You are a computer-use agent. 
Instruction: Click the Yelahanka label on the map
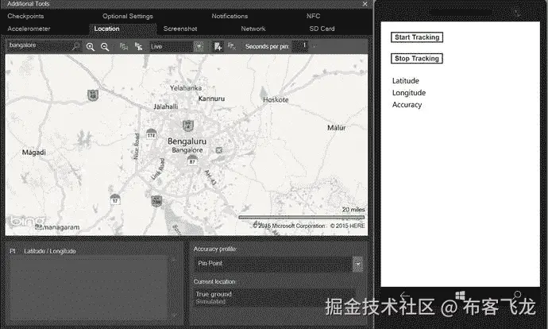tap(186, 88)
